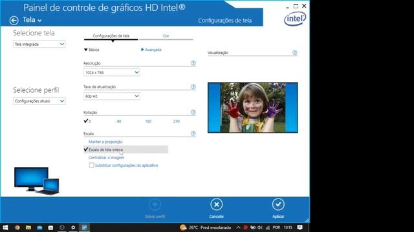Click the Intel logo
This screenshot has height=232, width=414.
coord(295,19)
